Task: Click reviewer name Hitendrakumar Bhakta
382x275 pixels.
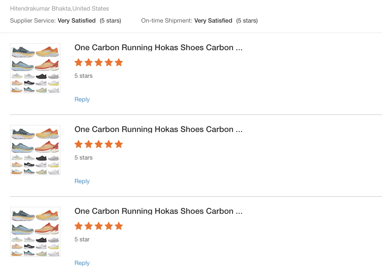Action: [41, 9]
